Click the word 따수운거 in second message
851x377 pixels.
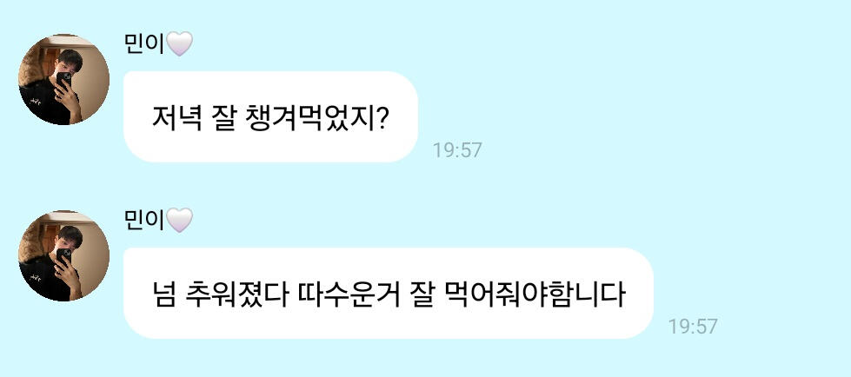pos(346,294)
